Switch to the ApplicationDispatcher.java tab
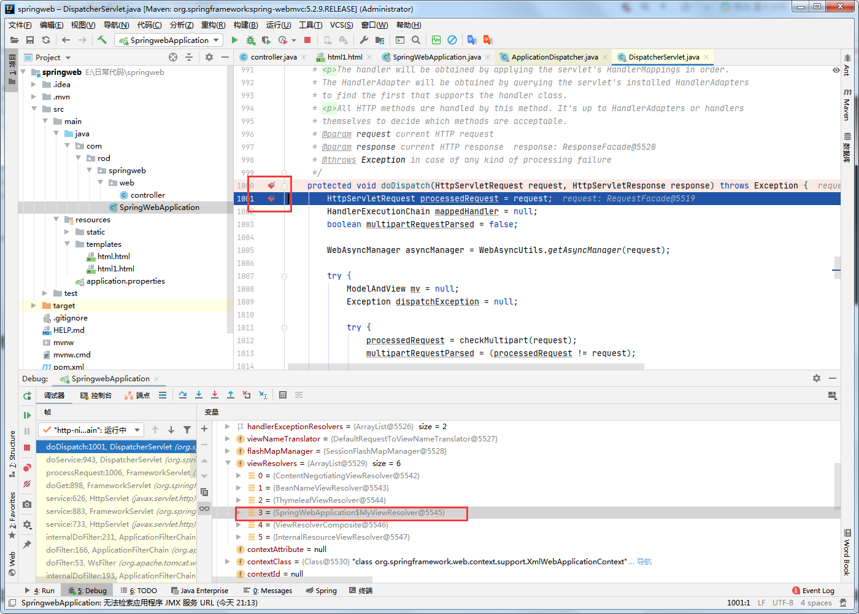 click(x=555, y=57)
